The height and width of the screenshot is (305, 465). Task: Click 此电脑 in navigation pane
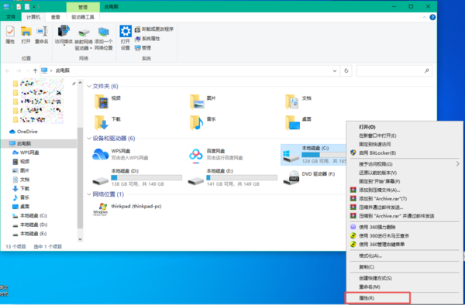(x=20, y=144)
